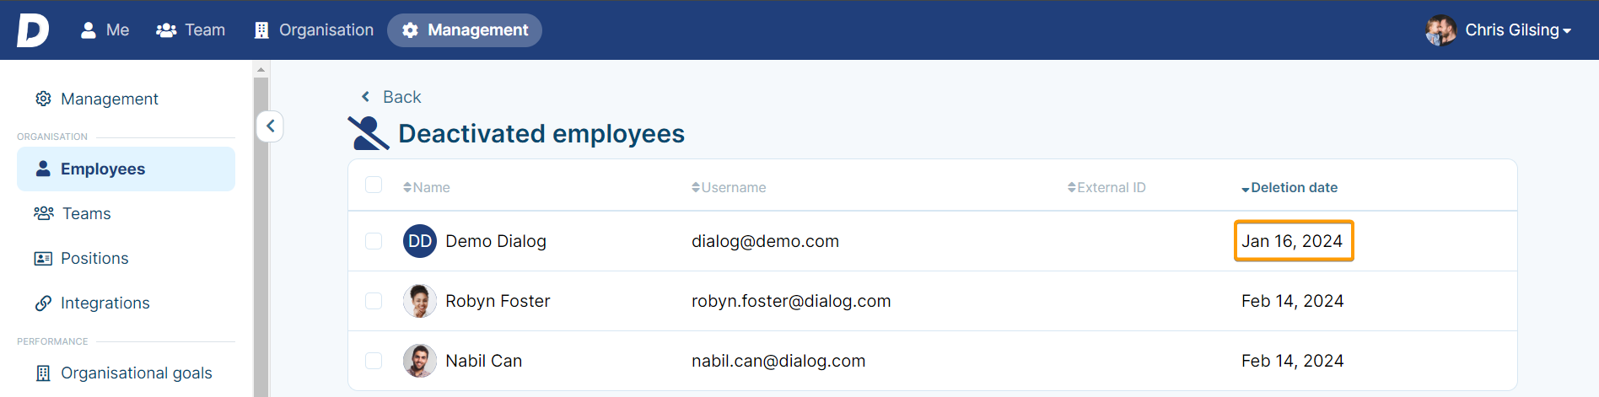The image size is (1599, 397).
Task: Sort the table by Deletion date
Action: (1289, 188)
